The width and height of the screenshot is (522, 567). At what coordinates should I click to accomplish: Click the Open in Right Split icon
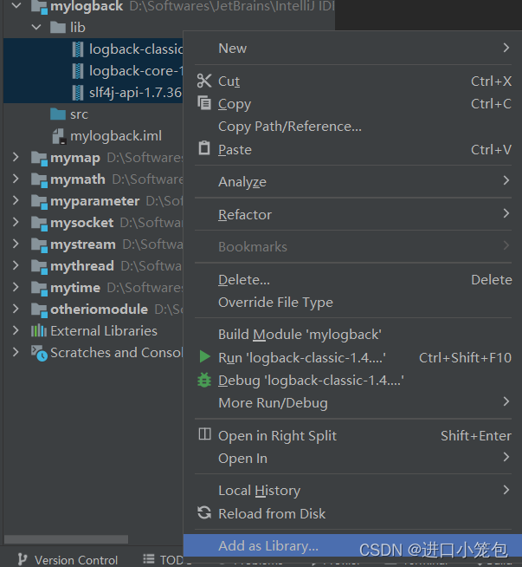pos(204,434)
